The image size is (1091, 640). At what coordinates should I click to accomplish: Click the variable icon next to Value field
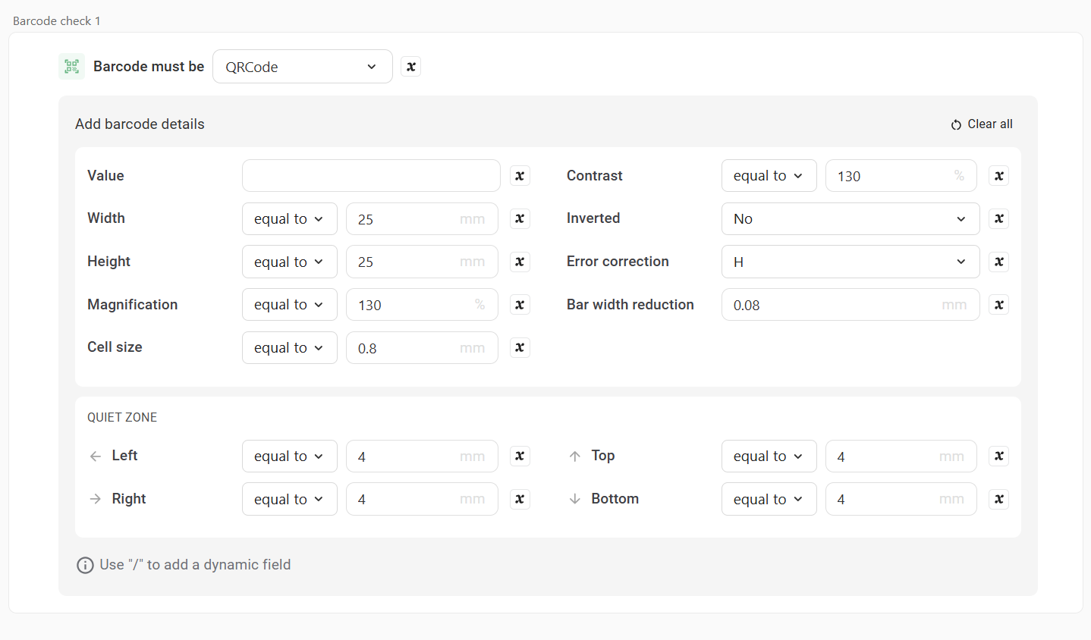click(520, 176)
